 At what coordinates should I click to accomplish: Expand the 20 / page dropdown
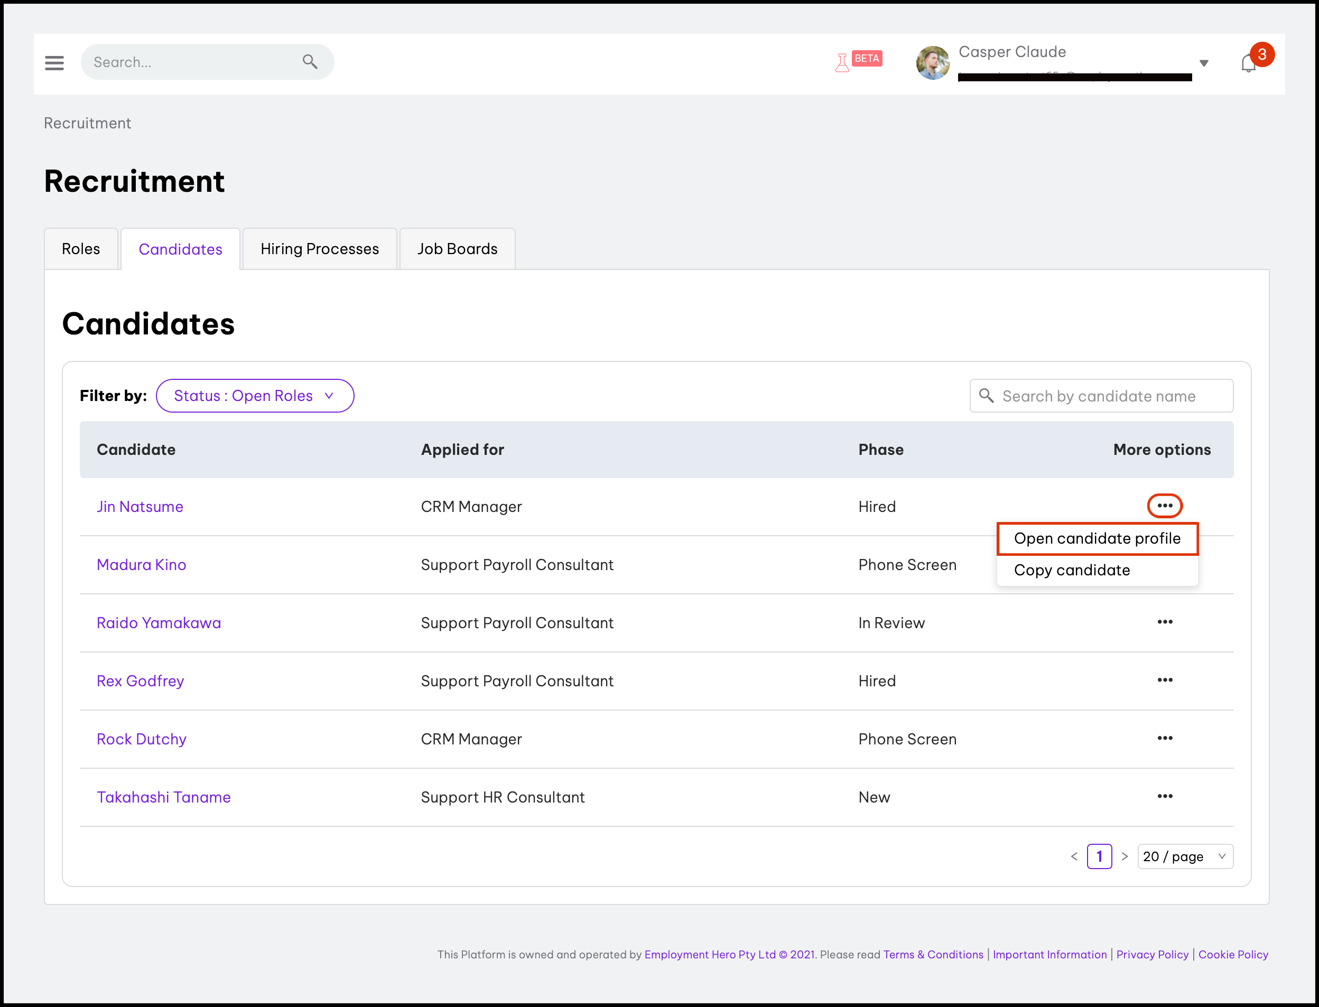pos(1185,856)
